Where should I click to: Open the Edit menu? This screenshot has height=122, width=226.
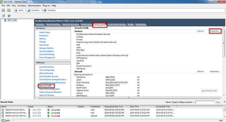click(x=8, y=5)
